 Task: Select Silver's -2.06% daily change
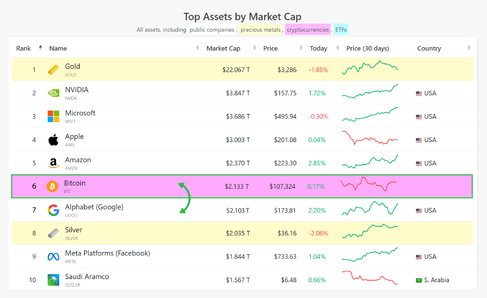(318, 233)
